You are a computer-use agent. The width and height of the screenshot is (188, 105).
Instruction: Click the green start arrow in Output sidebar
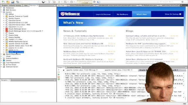[x=59, y=70]
